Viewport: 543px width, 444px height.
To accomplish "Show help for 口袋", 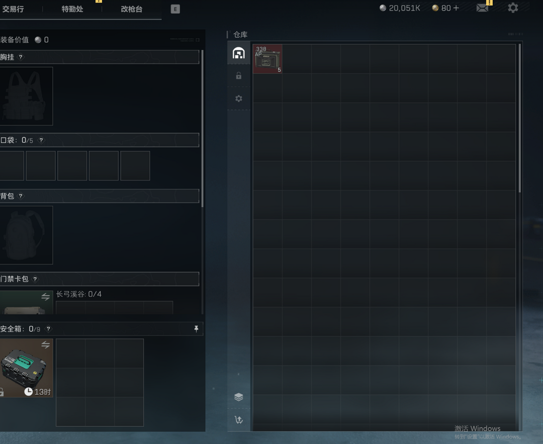I will [41, 140].
